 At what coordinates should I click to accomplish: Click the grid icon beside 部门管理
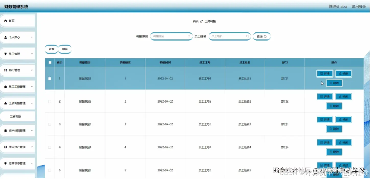pos(6,70)
